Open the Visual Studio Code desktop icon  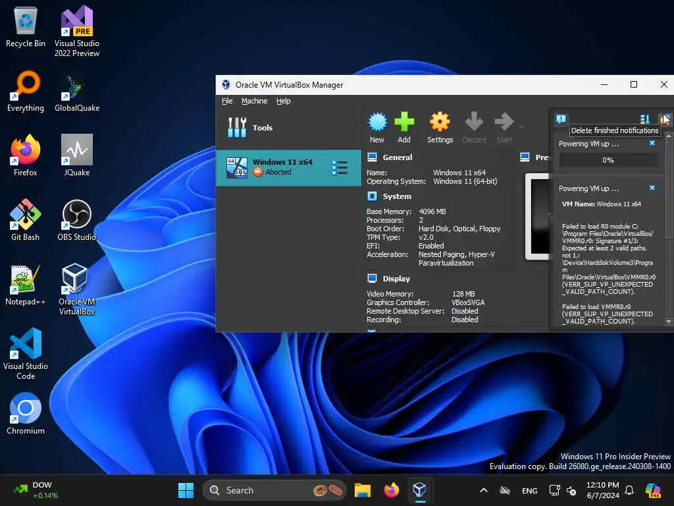pos(26,354)
